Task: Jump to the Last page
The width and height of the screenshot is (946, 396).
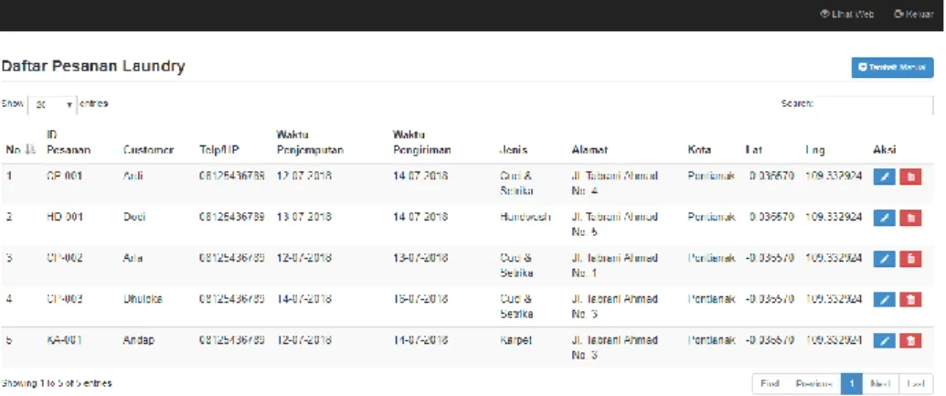Action: coord(916,384)
